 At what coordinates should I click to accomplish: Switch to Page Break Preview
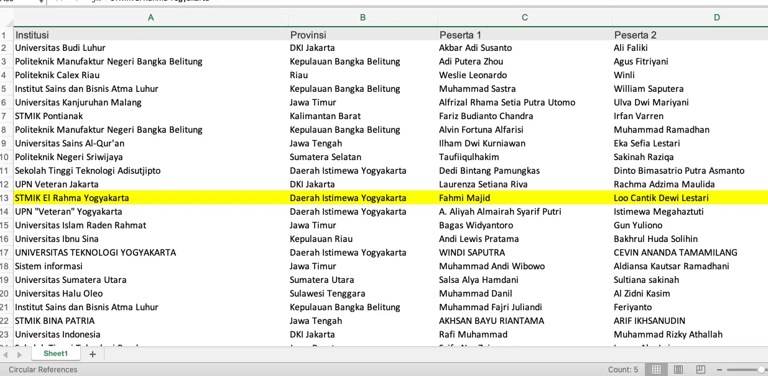[x=701, y=369]
